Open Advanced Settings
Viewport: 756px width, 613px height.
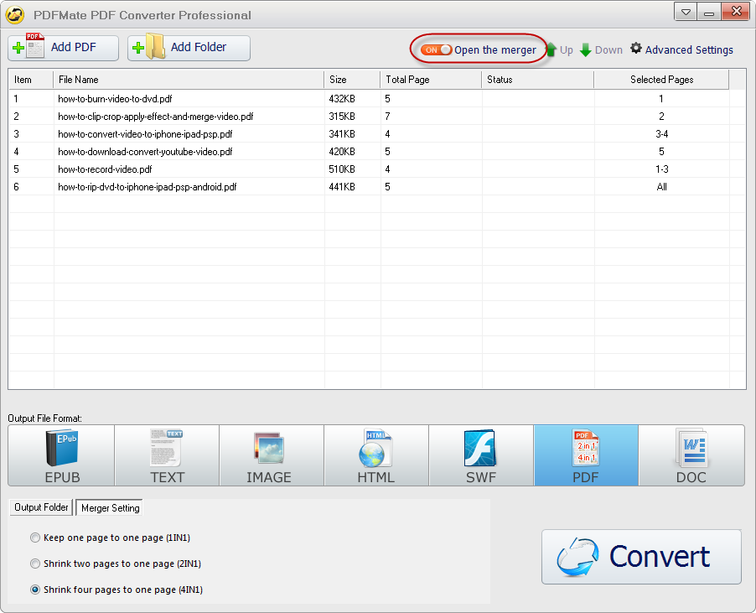point(682,49)
